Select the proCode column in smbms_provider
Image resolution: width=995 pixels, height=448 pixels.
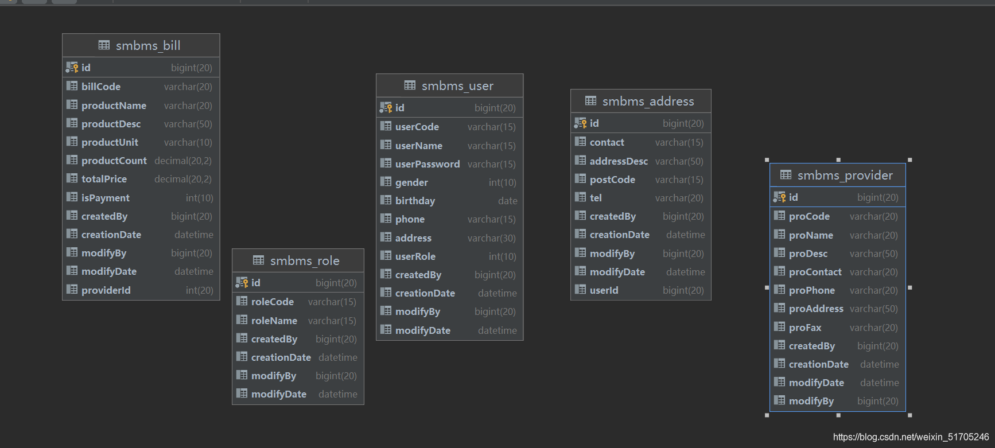(x=838, y=216)
